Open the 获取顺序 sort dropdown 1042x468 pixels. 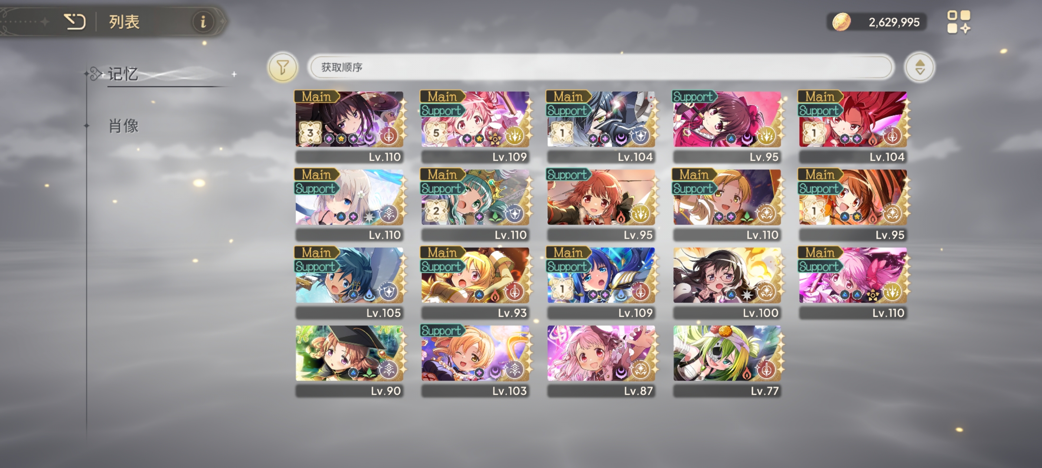pyautogui.click(x=601, y=67)
